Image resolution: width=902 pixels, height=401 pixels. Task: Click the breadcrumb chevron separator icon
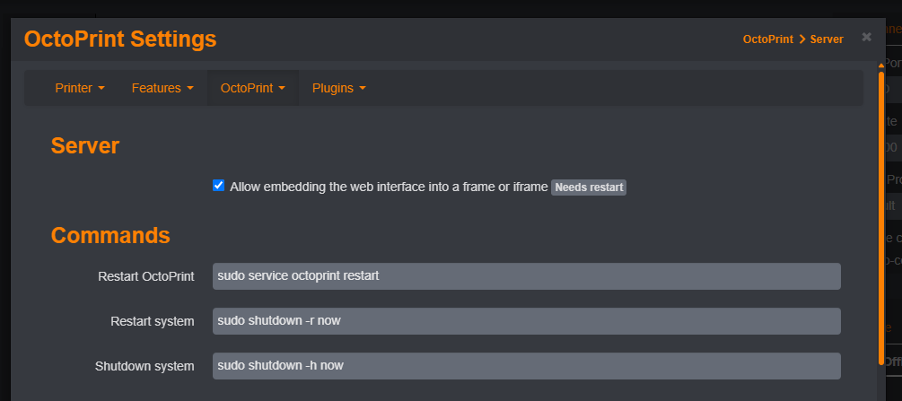(801, 40)
